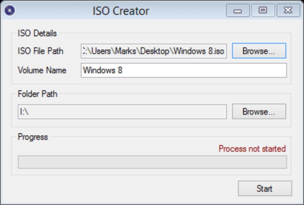Screen dimensions: 304x205
Task: Browse for the source folder path
Action: [x=259, y=111]
